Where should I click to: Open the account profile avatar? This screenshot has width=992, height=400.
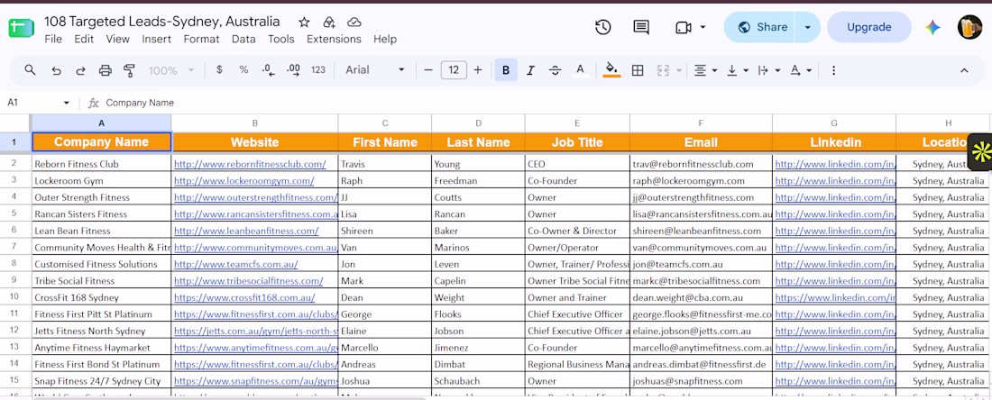pyautogui.click(x=969, y=27)
